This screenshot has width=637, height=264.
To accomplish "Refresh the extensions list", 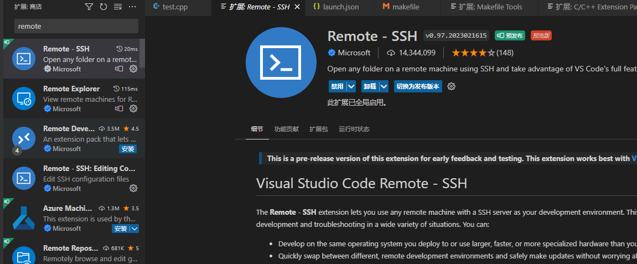I will (103, 7).
